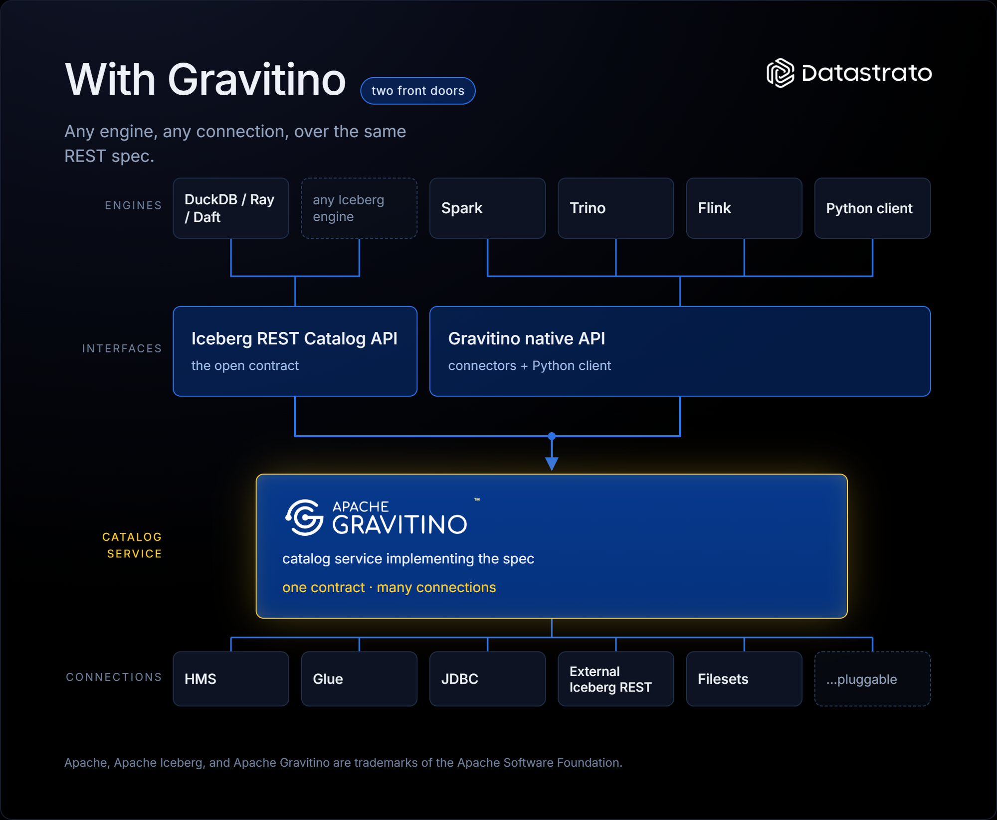Click the Datastrato wordmark text
This screenshot has width=997, height=820.
click(x=867, y=73)
